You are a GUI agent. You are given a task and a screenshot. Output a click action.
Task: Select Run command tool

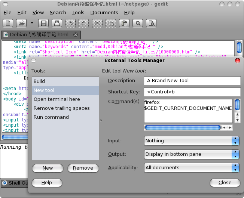(65, 117)
